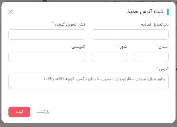Close the ثبت آدرس جدید dialog with X
Viewport: 177px width, 127px height.
[x=10, y=12]
